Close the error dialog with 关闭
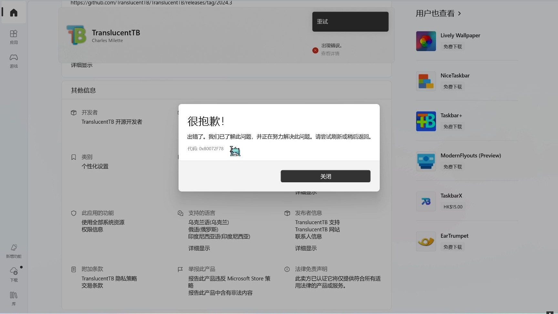Image resolution: width=558 pixels, height=314 pixels. (x=325, y=176)
